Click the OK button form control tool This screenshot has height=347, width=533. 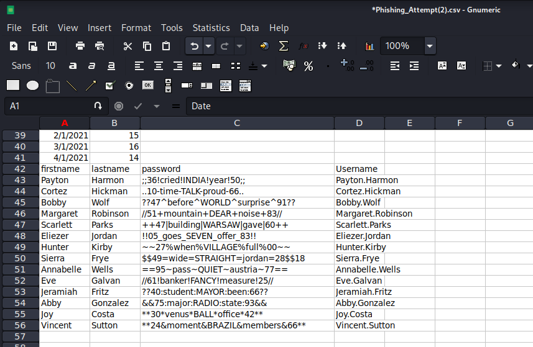coord(147,85)
